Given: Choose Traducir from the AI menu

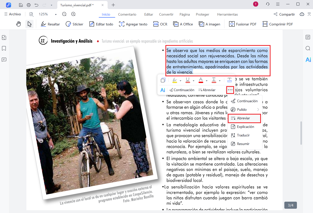Looking at the screenshot, I should [243, 135].
